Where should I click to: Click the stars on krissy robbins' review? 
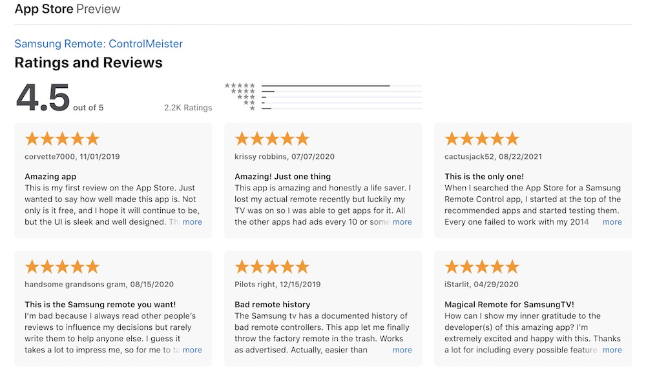click(x=272, y=139)
